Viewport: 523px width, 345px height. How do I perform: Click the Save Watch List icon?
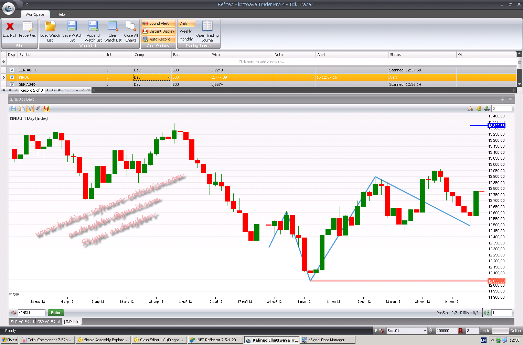coord(72,27)
